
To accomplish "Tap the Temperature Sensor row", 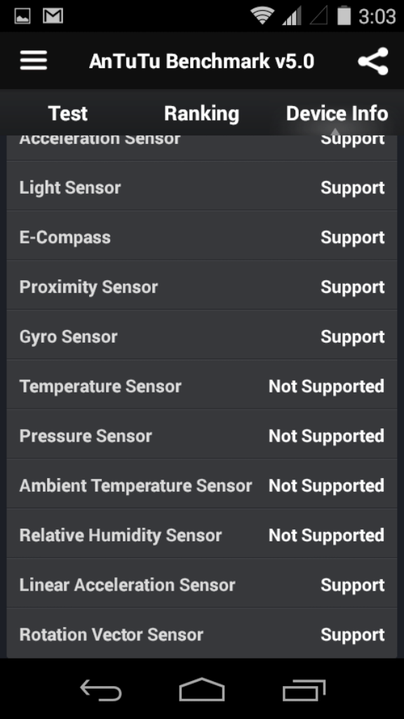I will click(x=201, y=386).
